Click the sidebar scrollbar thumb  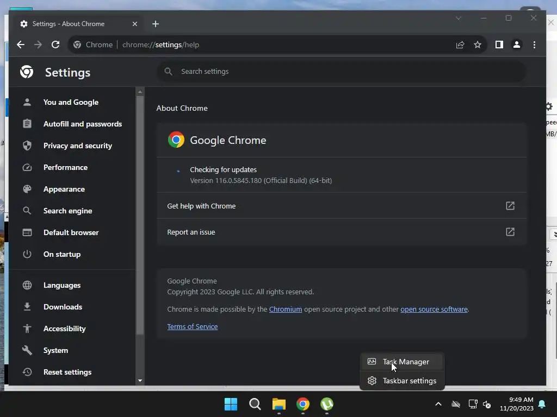140,215
